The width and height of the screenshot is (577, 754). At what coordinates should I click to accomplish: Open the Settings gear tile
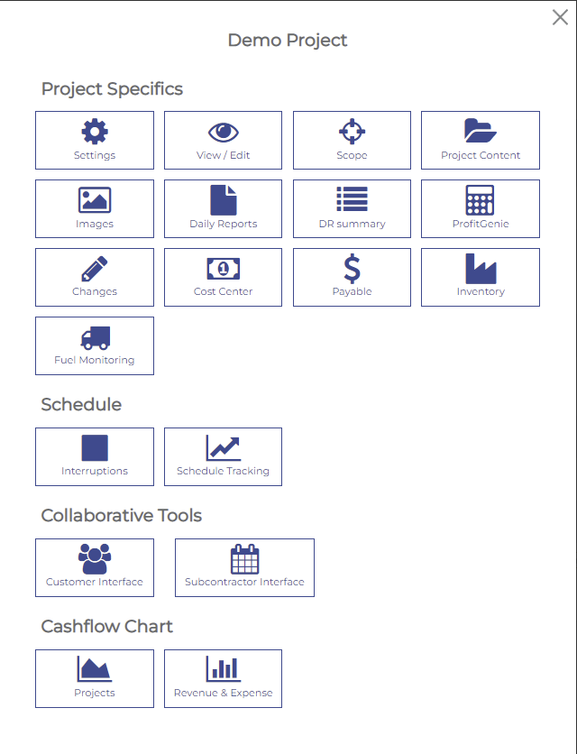click(95, 141)
